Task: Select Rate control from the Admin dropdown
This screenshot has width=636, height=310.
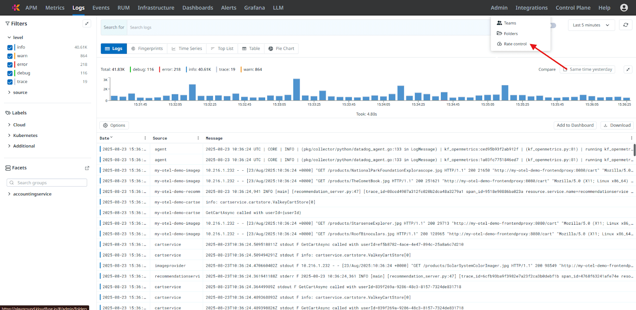Action: click(x=515, y=44)
